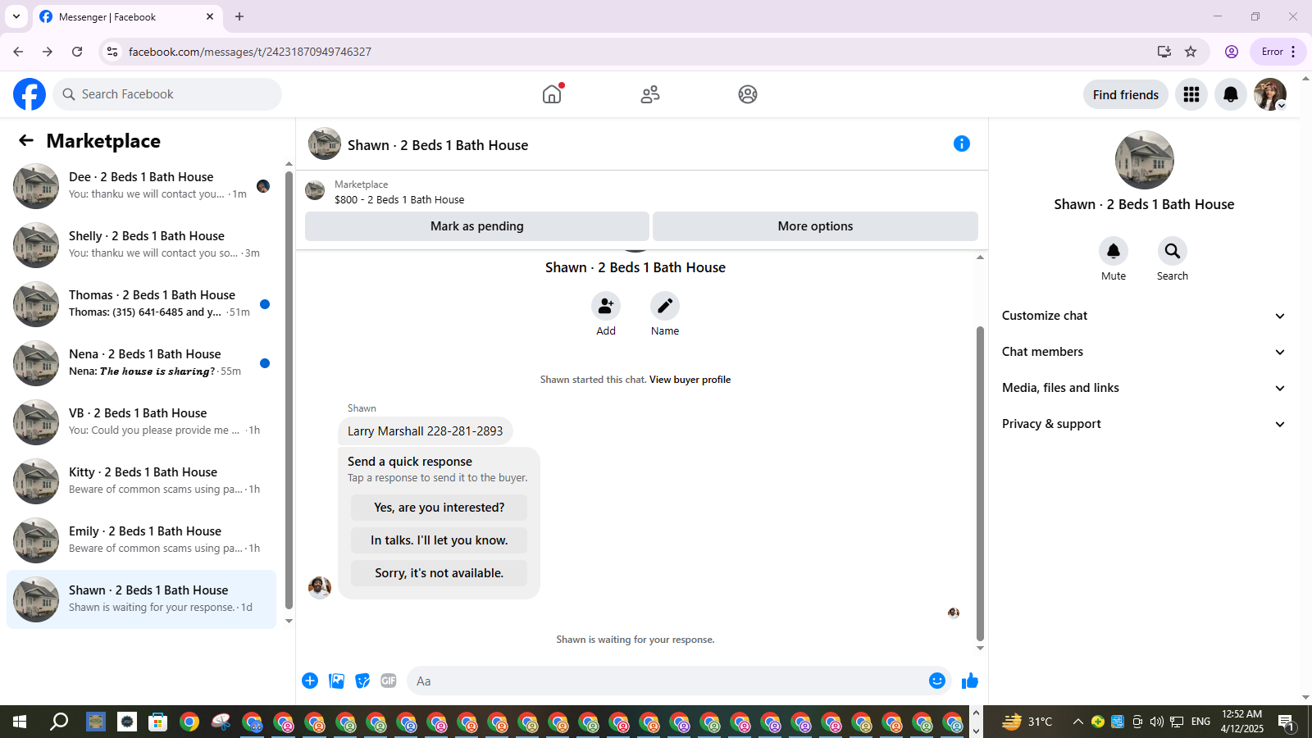This screenshot has height=738, width=1312.
Task: Open the Facebook menu grid icon
Action: tap(1191, 94)
